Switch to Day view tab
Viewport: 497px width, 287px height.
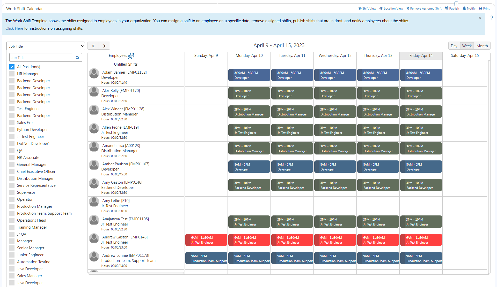(454, 46)
